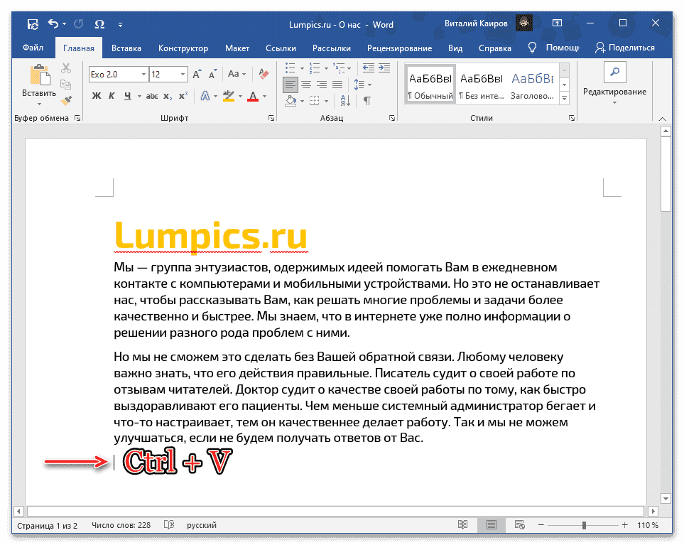Image resolution: width=684 pixels, height=545 pixels.
Task: Show paragraph formatting marks
Action: (x=367, y=101)
